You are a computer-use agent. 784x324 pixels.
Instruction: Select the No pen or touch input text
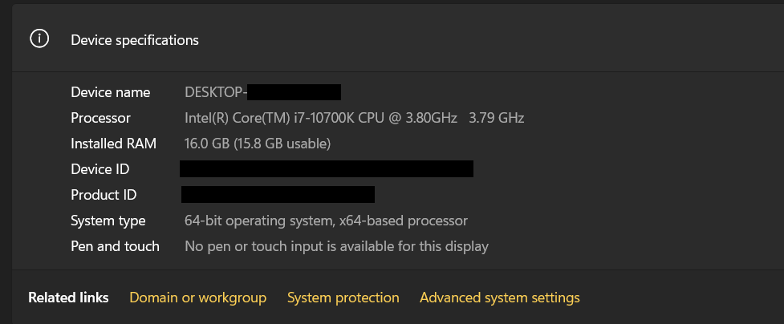pos(336,246)
